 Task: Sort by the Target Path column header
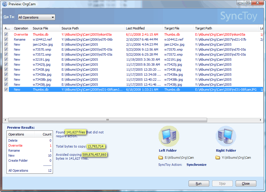(226, 28)
